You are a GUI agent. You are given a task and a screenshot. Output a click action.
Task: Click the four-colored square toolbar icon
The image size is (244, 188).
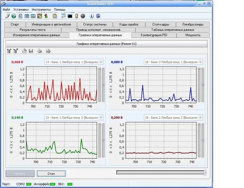[40, 16]
